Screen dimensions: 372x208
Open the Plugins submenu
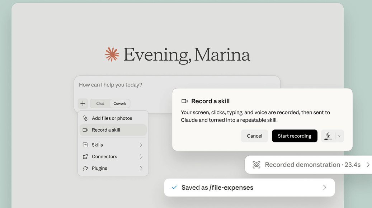[113, 168]
